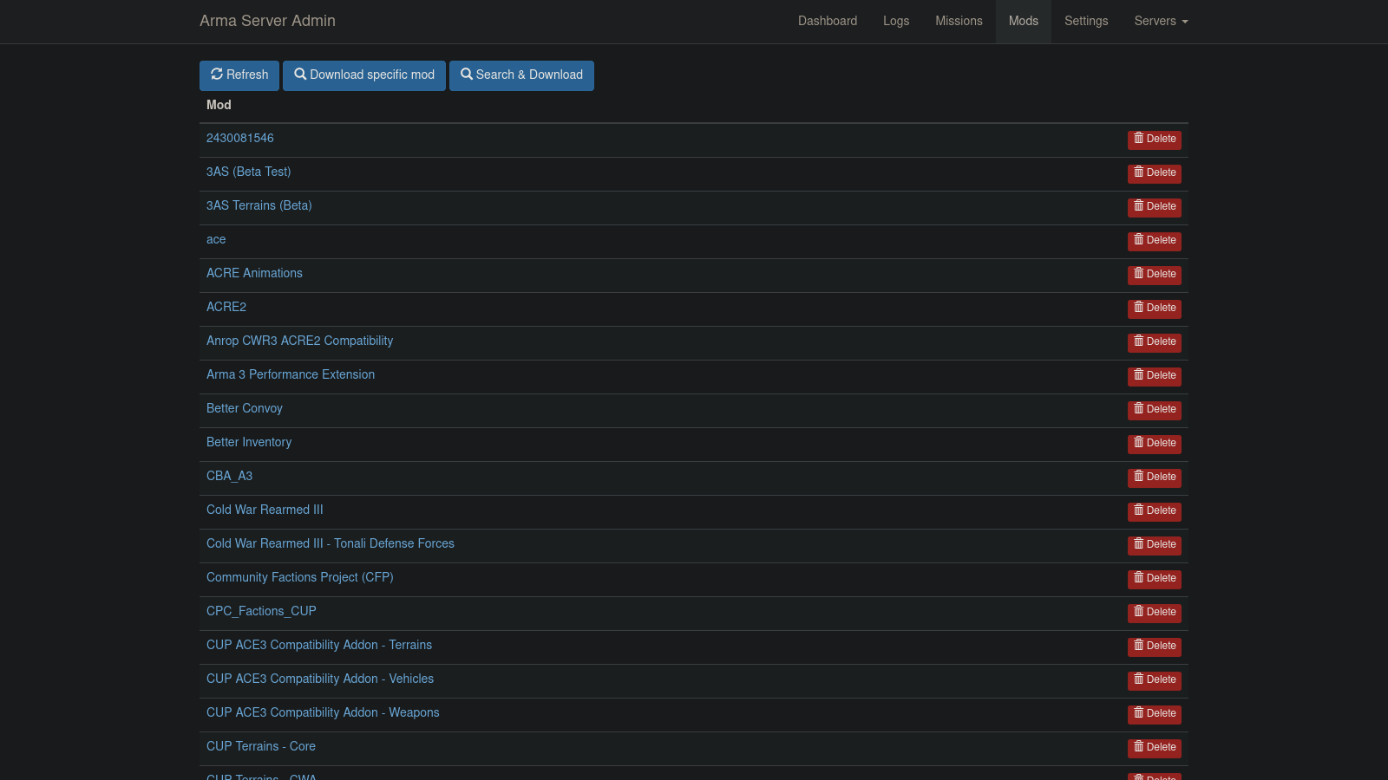Delete the 3AS (Beta Test) mod
The width and height of the screenshot is (1388, 780).
pyautogui.click(x=1155, y=173)
